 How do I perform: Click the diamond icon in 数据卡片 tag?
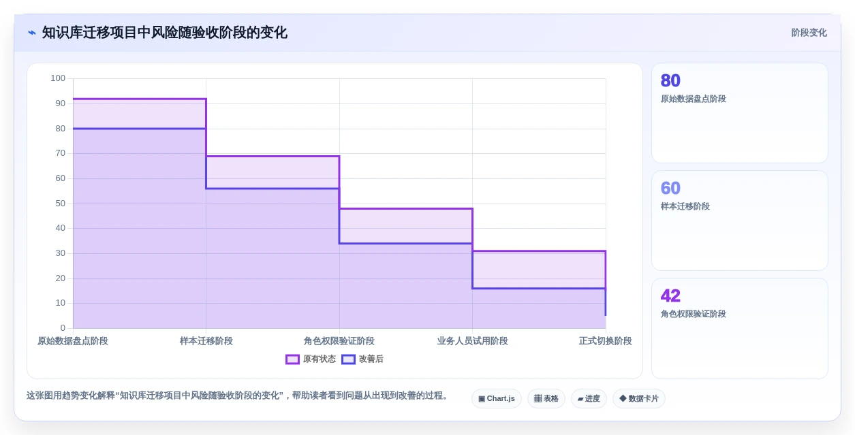click(x=623, y=398)
